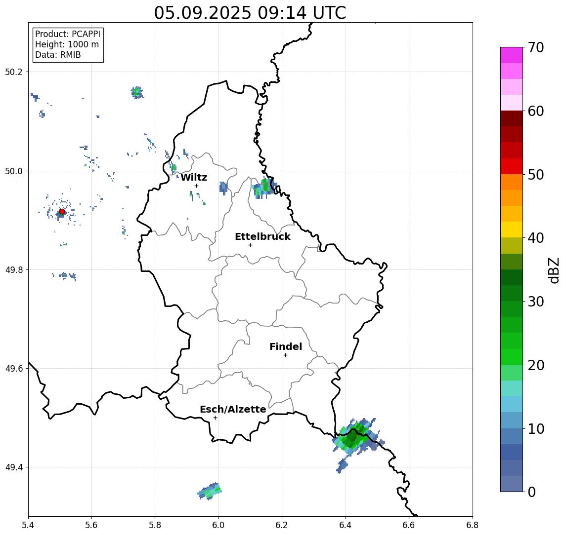This screenshot has width=566, height=535.
Task: Click the colorbar tick label 40
Action: [x=535, y=238]
